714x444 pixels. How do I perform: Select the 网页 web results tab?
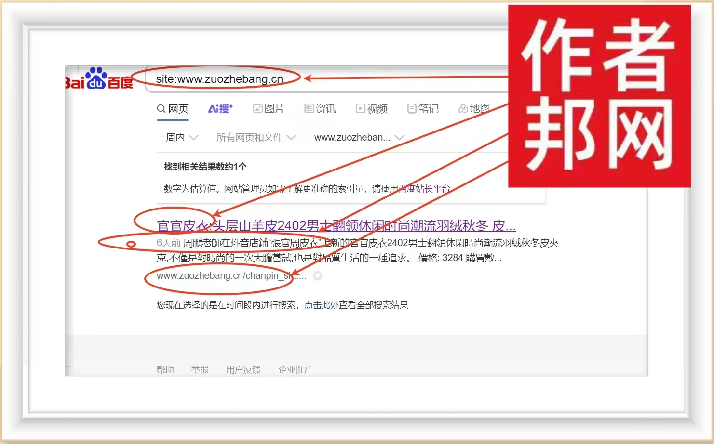coord(173,109)
